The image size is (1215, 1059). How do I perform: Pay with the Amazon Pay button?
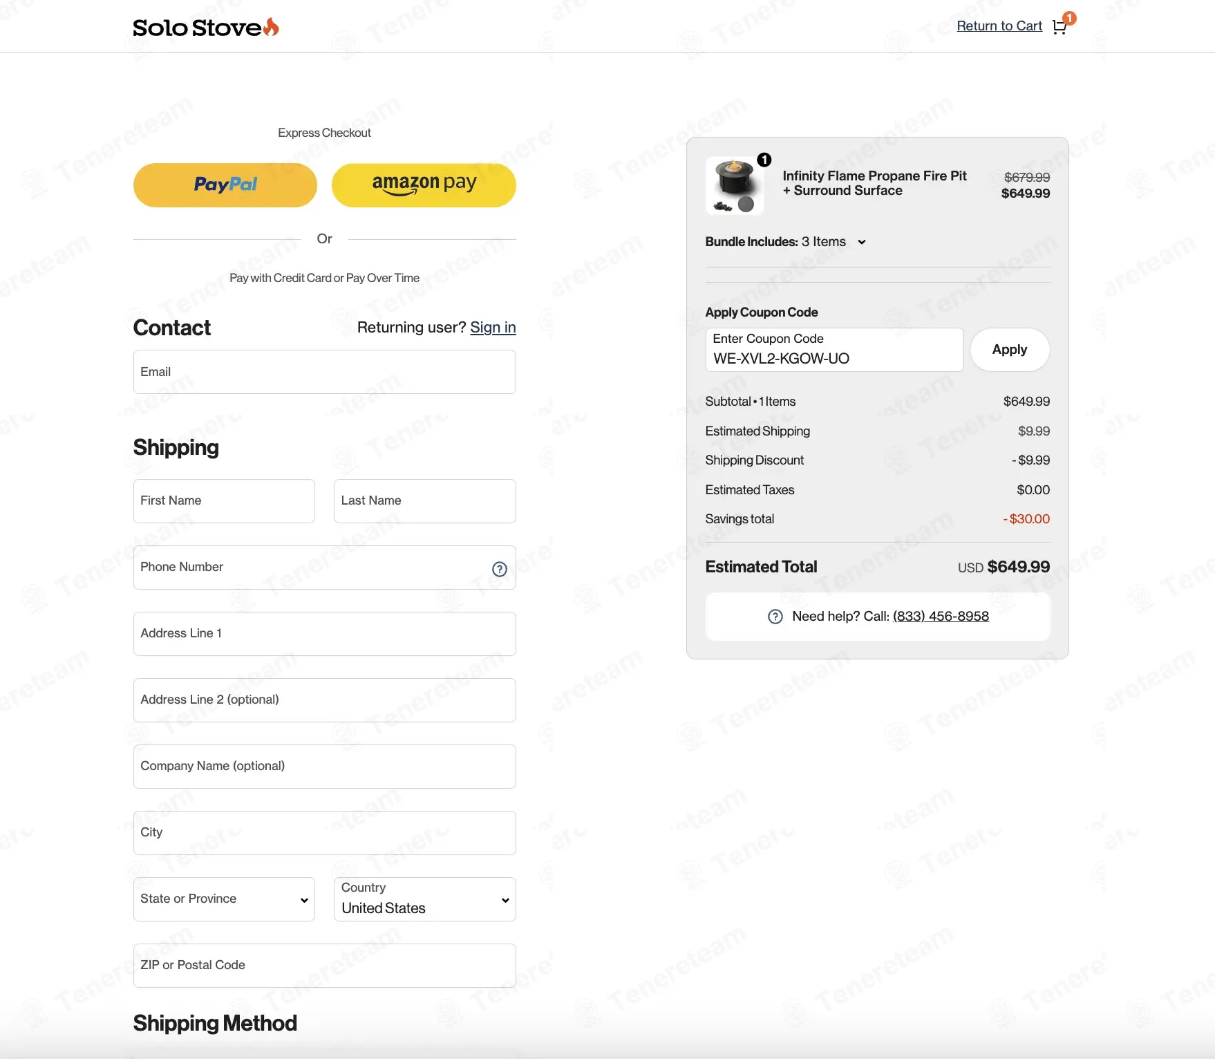click(424, 185)
